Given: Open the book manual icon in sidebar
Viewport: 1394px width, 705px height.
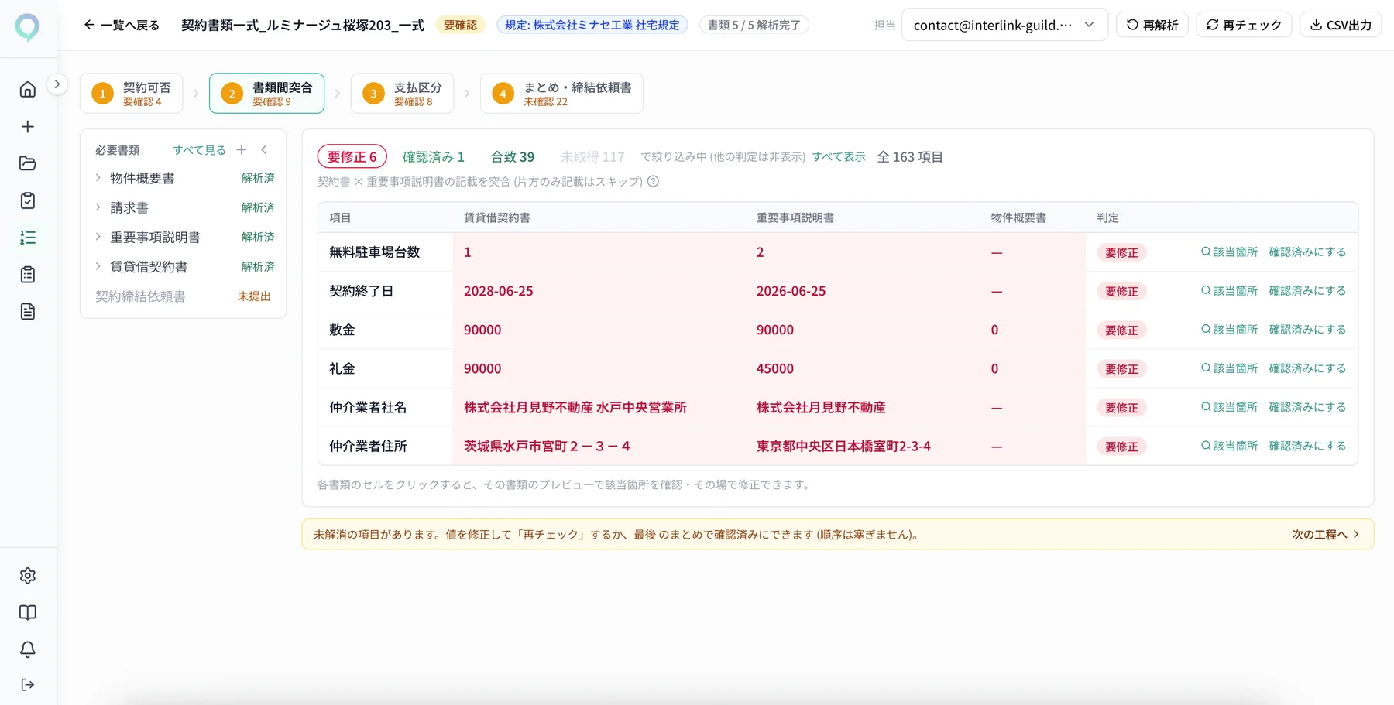Looking at the screenshot, I should click(x=28, y=613).
